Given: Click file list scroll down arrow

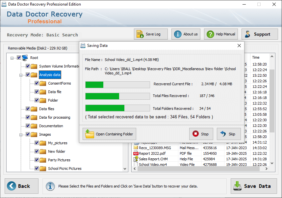Looking at the screenshot, I should [272, 163].
